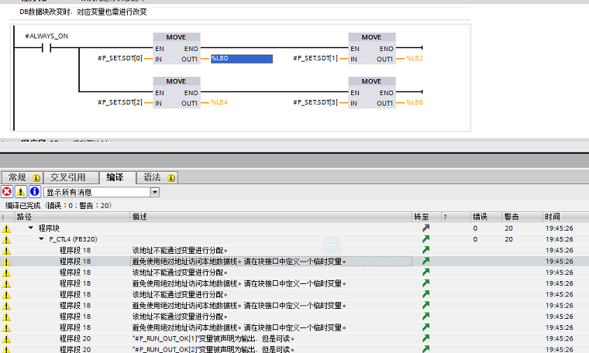Click the 转至 column header
Image resolution: width=589 pixels, height=353 pixels.
[x=426, y=217]
